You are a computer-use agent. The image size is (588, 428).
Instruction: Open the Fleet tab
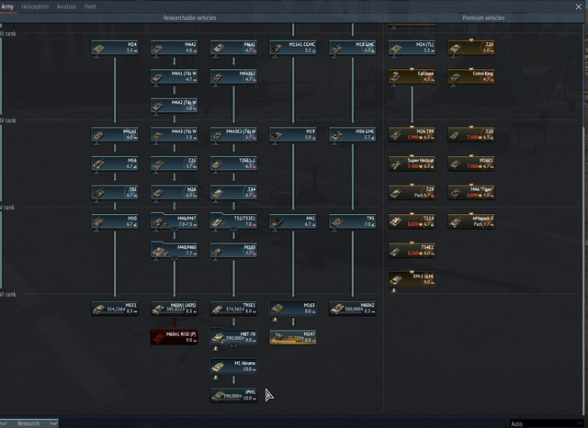(x=90, y=6)
